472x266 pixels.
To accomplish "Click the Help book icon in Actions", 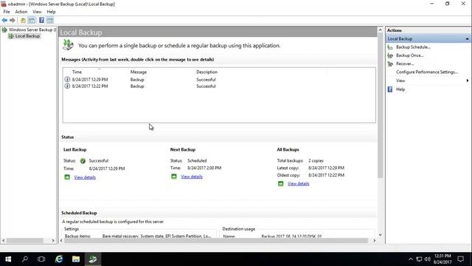I will pos(390,89).
